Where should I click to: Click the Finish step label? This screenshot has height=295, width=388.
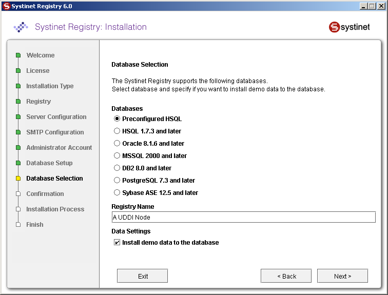35,225
